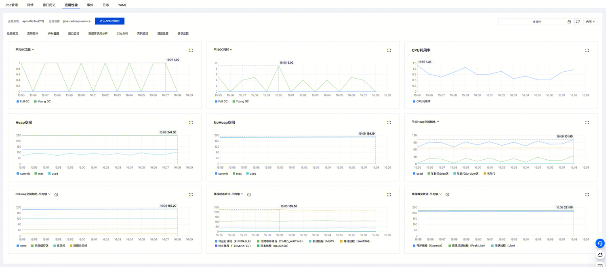
Task: Toggle 活跃线程 (Live) legend item
Action: tap(503, 246)
